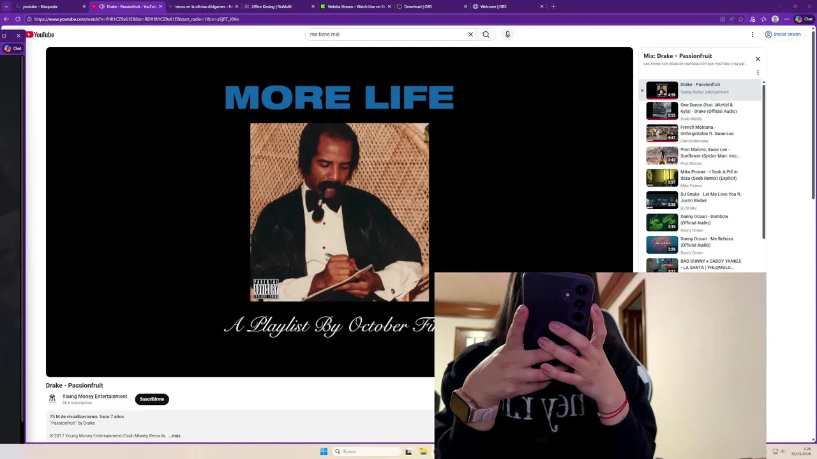Clear the YouTube search text with X
This screenshot has width=817, height=459.
(470, 34)
